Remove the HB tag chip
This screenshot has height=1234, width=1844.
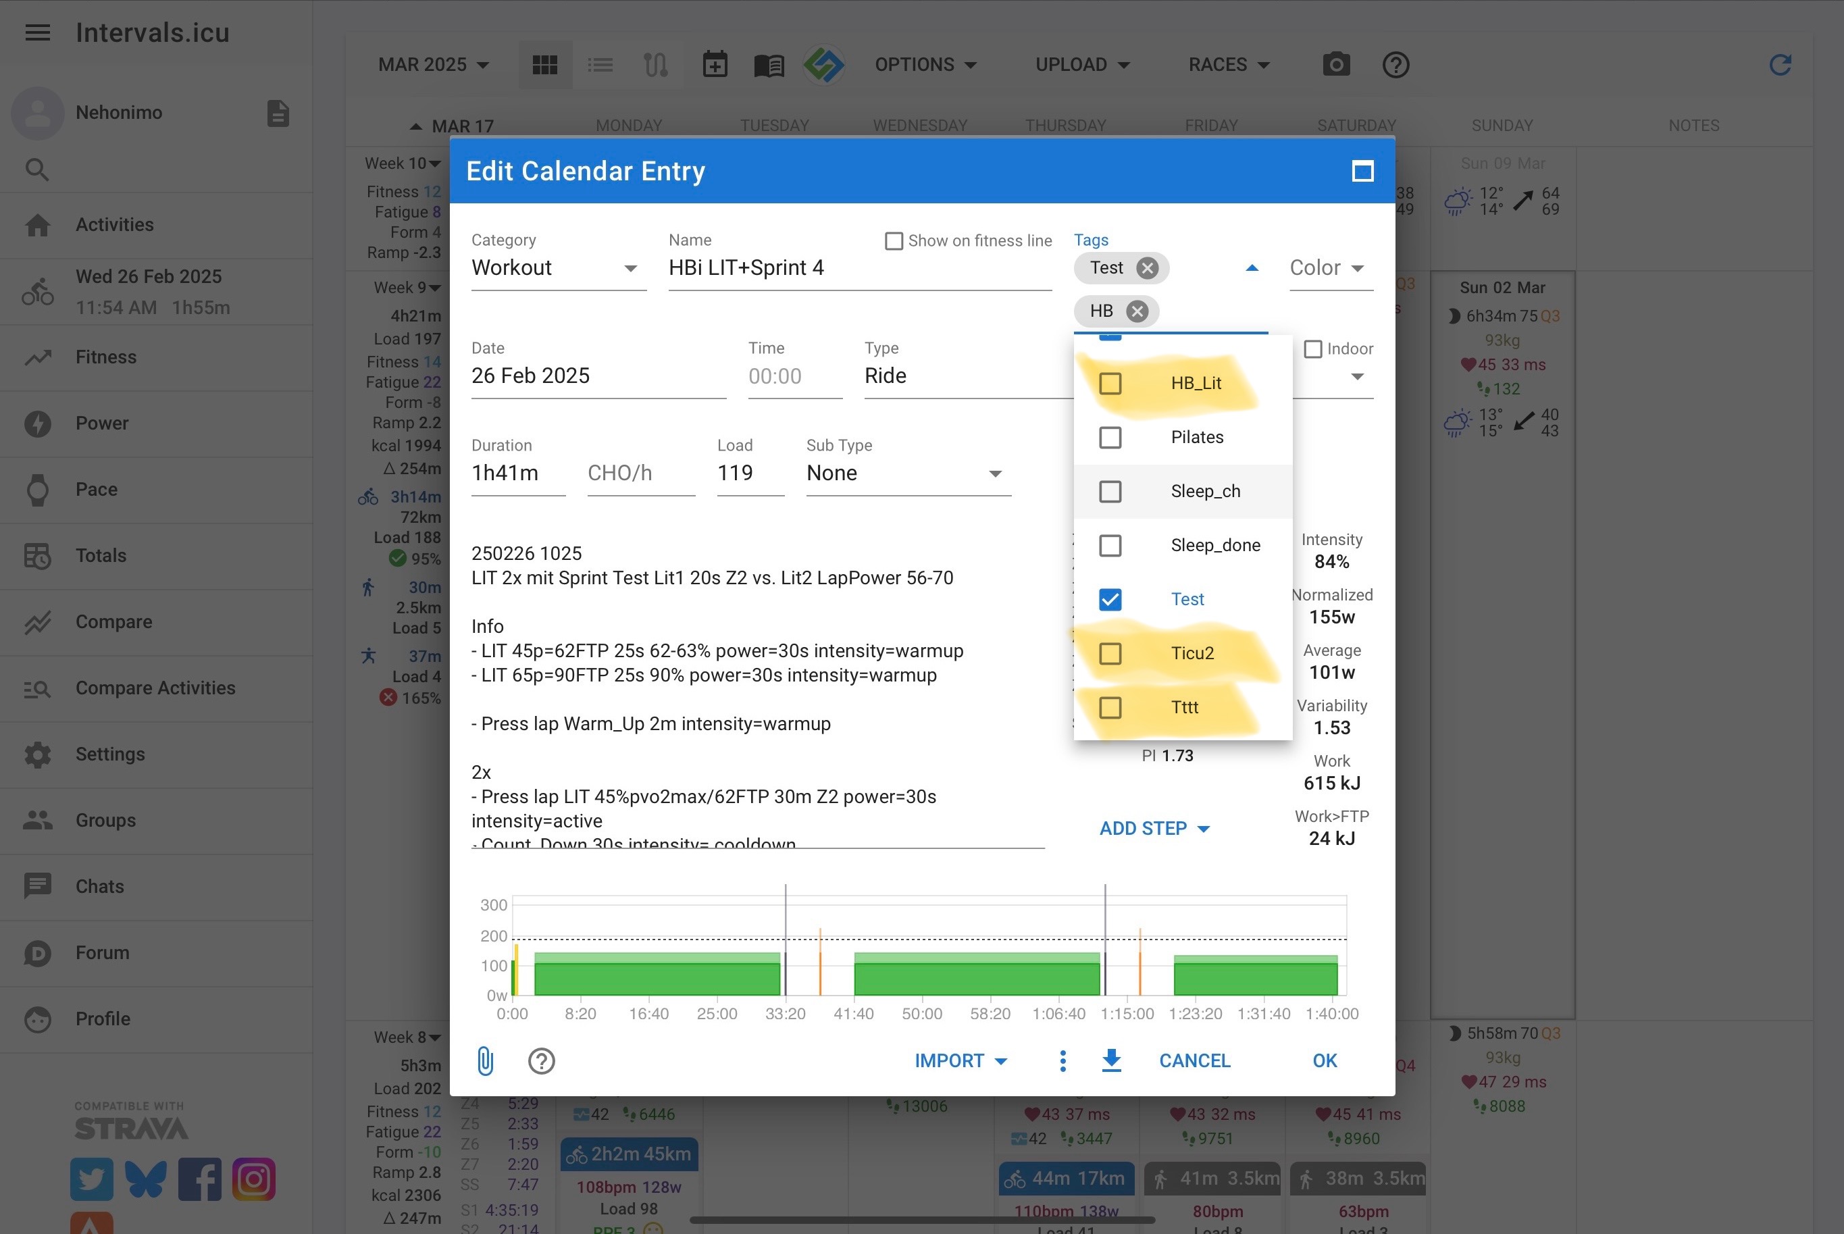(1137, 311)
